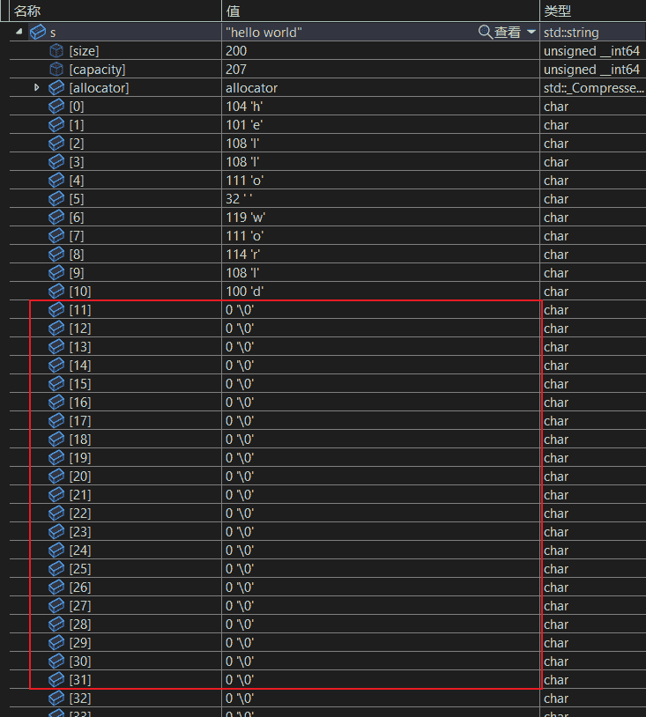Expand the [allocator] member node

37,87
